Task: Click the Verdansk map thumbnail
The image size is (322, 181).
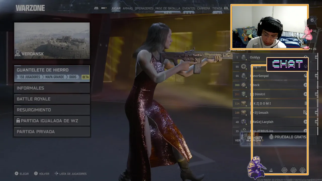Action: (52, 41)
